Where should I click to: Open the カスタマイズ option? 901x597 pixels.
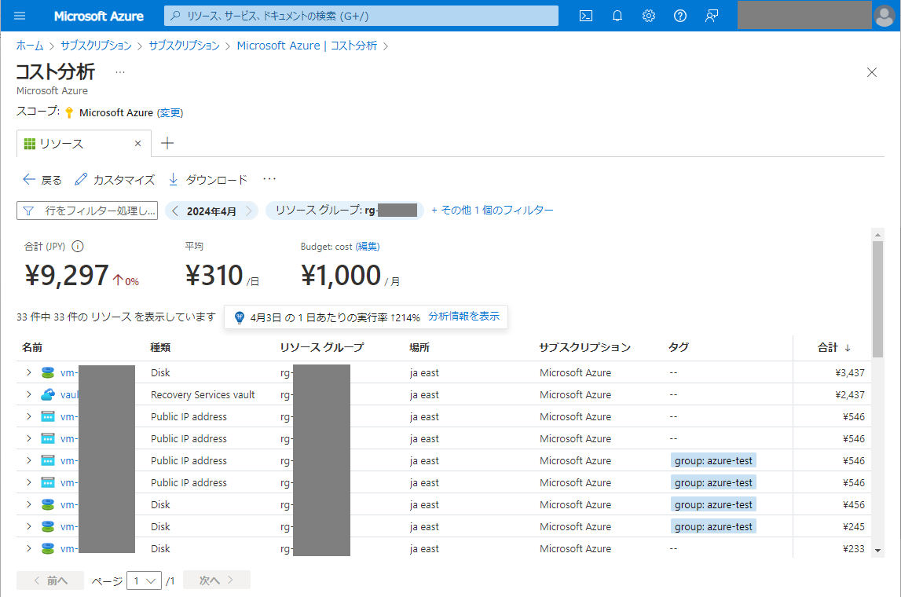click(x=115, y=180)
